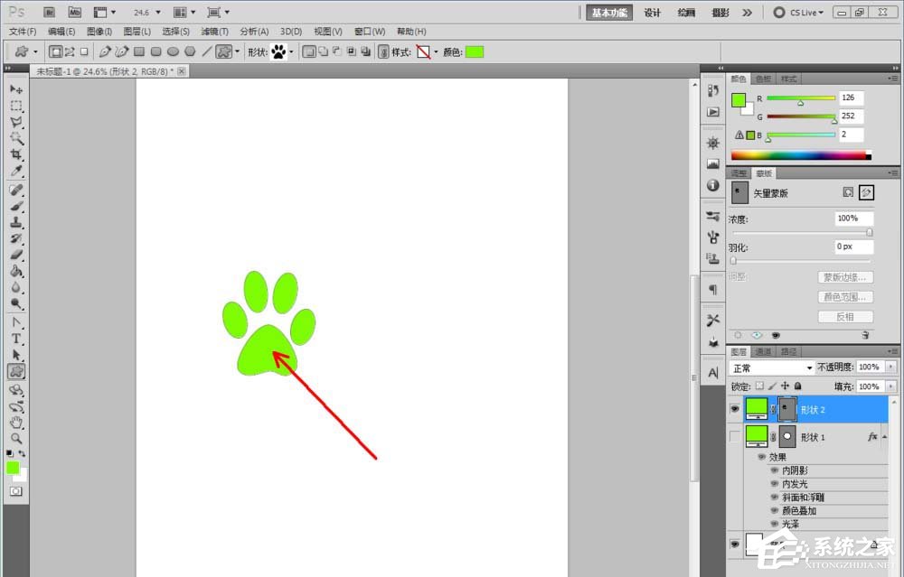Open the zoom level 24.6 dropdown
This screenshot has width=904, height=577.
158,12
